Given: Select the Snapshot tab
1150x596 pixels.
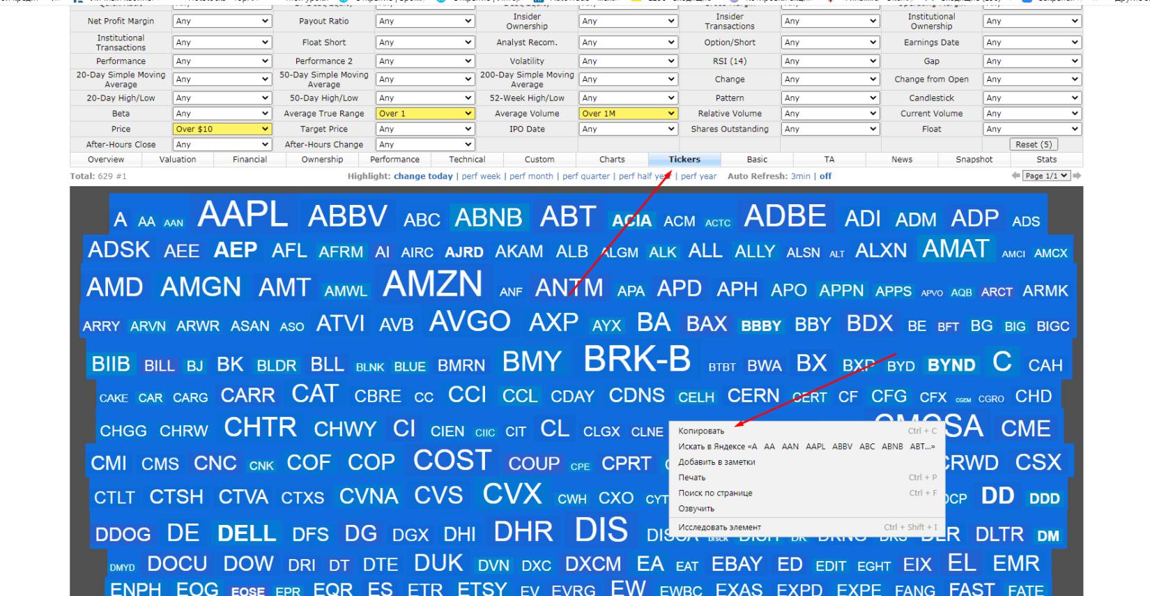Looking at the screenshot, I should point(974,160).
